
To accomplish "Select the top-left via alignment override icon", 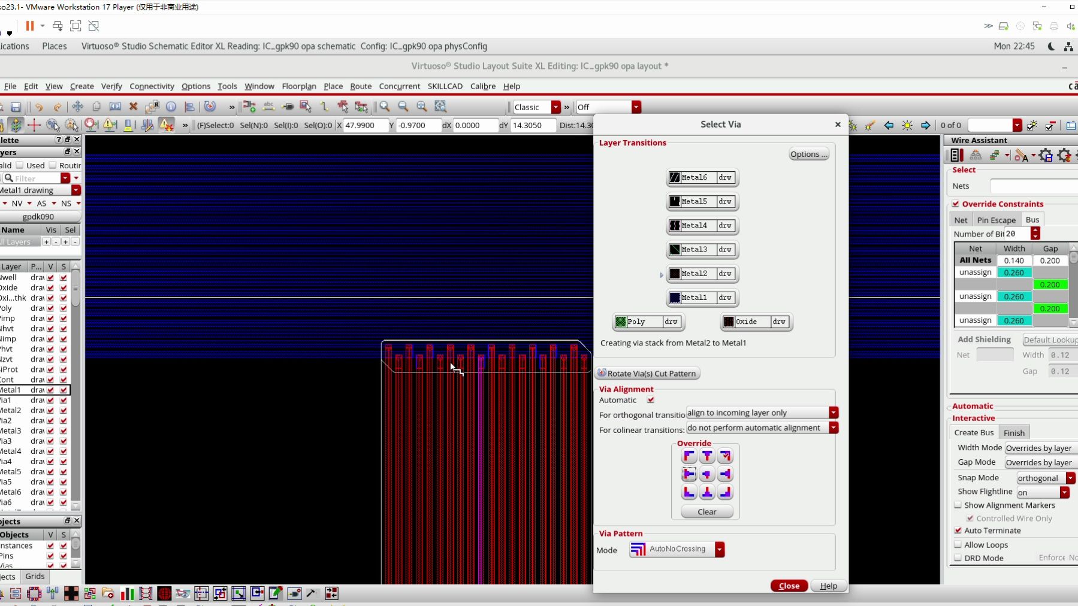I will pyautogui.click(x=689, y=456).
